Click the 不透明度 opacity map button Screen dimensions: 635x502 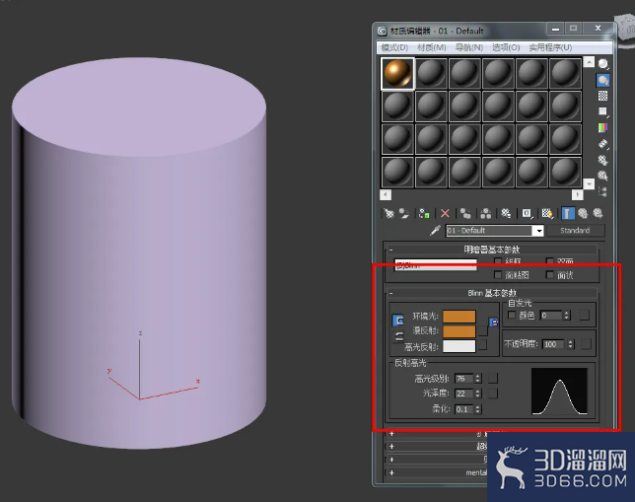point(586,344)
